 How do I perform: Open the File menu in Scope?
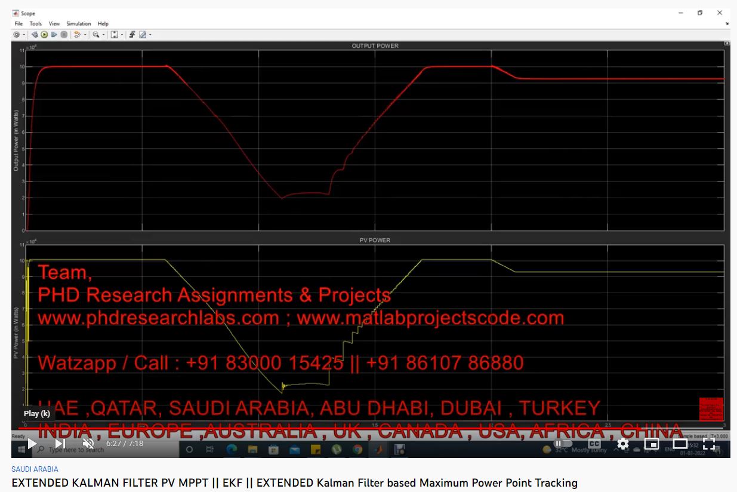[x=18, y=24]
